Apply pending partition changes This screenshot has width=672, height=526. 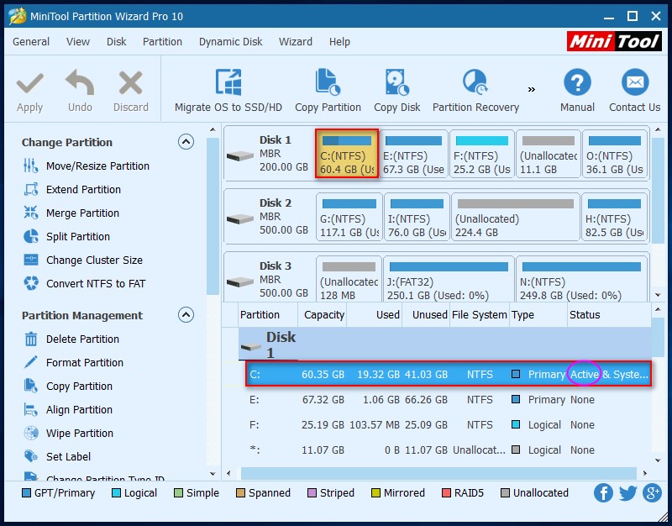30,88
